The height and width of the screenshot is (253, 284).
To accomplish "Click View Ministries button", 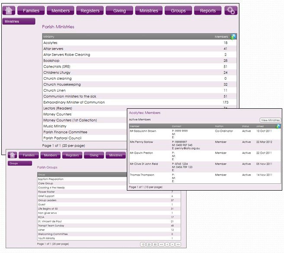I will (x=271, y=120).
